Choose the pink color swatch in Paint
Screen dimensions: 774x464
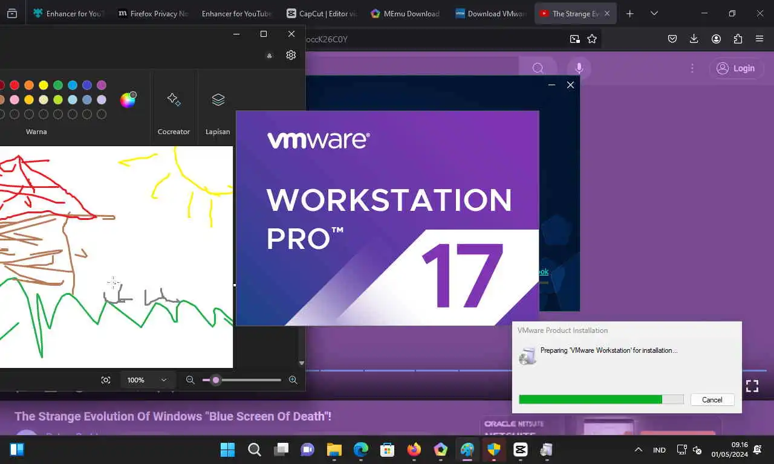[15, 100]
